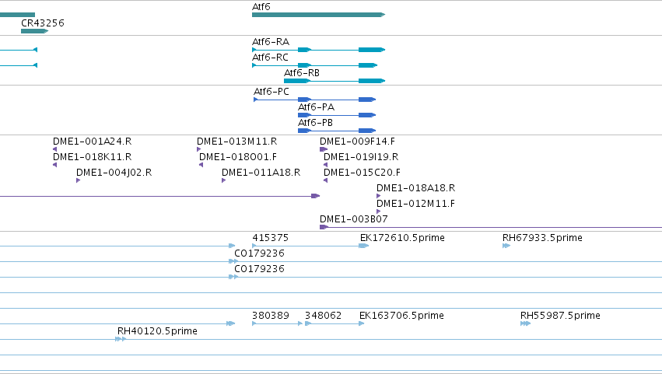Viewport: 662px width, 374px height.
Task: Select the DME1-009F14.F marker
Action: click(324, 149)
